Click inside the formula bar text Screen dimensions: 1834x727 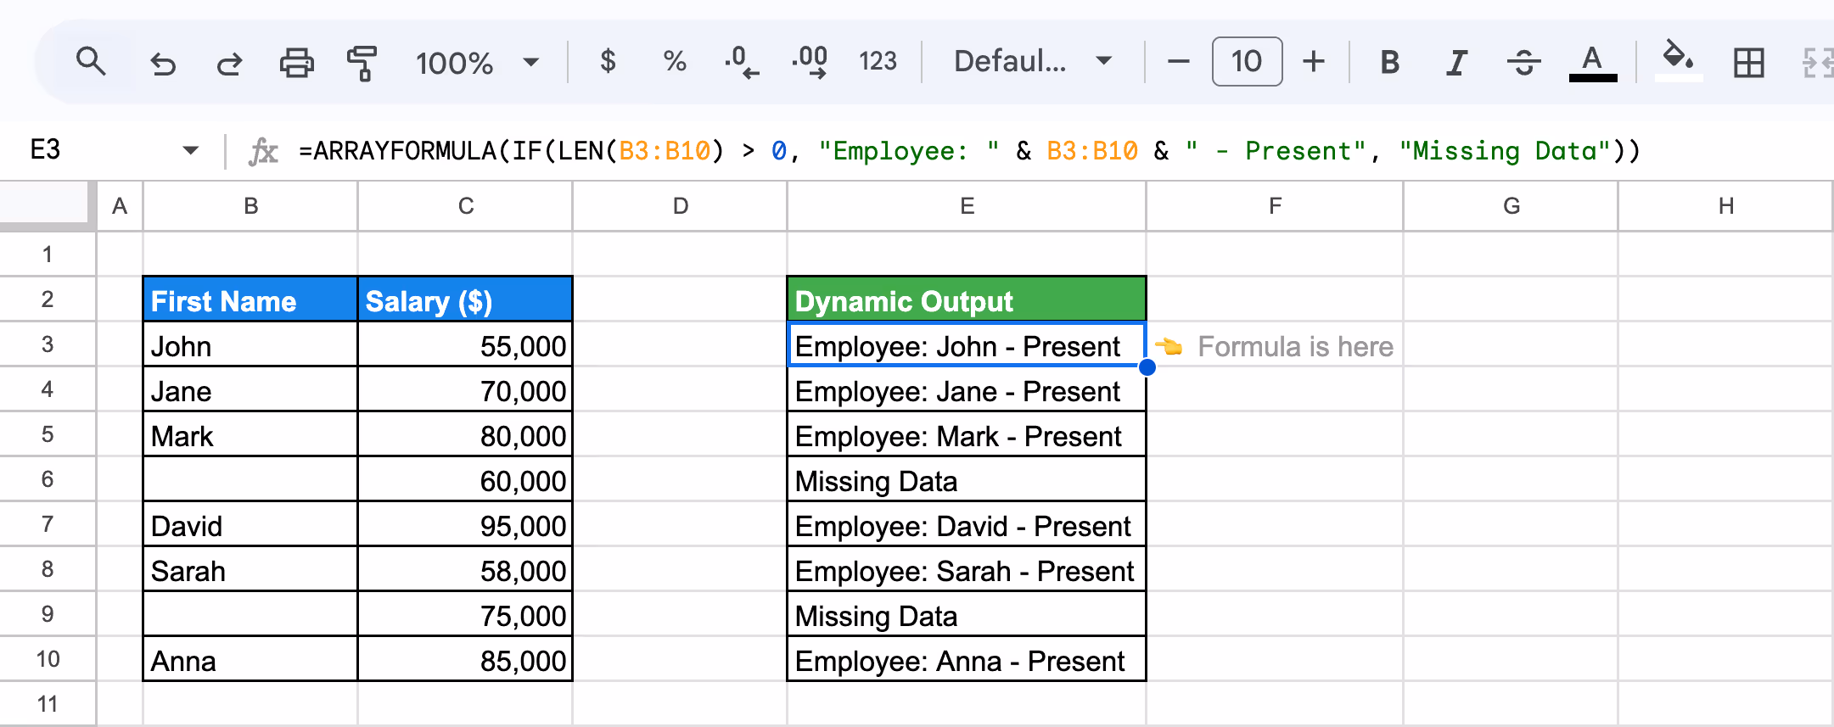pos(968,151)
